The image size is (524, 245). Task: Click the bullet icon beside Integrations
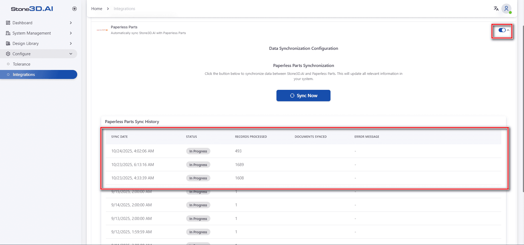tap(8, 75)
